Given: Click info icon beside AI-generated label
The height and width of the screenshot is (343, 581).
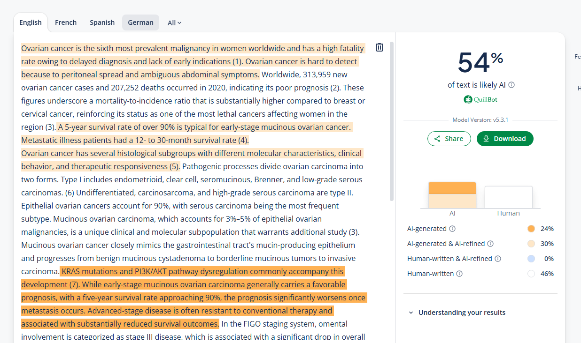Looking at the screenshot, I should 452,229.
